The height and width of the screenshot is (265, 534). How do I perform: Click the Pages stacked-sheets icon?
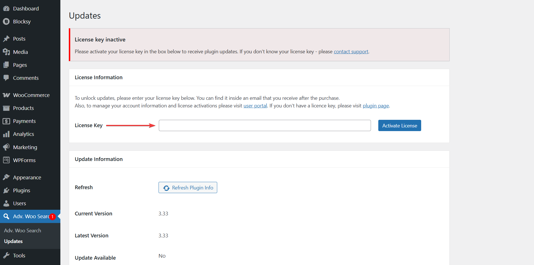pos(6,65)
